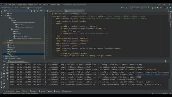172x97 pixels.
Task: Open the Problems tool window tab
Action: 33,91
